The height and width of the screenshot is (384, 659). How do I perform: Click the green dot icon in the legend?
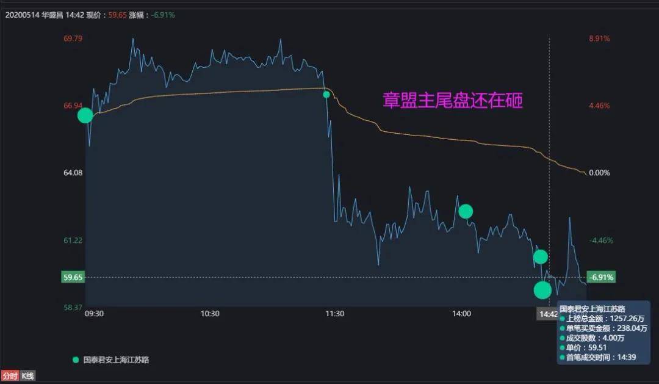coord(76,360)
